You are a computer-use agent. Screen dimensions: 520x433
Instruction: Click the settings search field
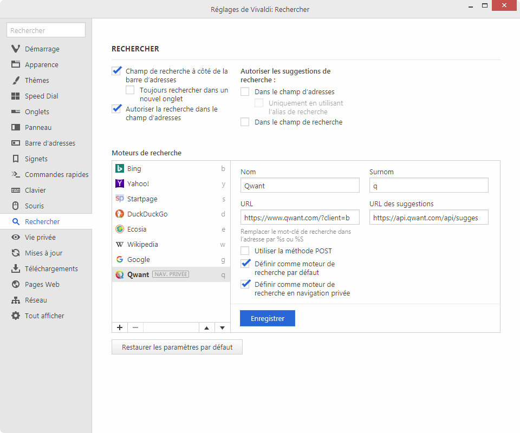[x=46, y=30]
